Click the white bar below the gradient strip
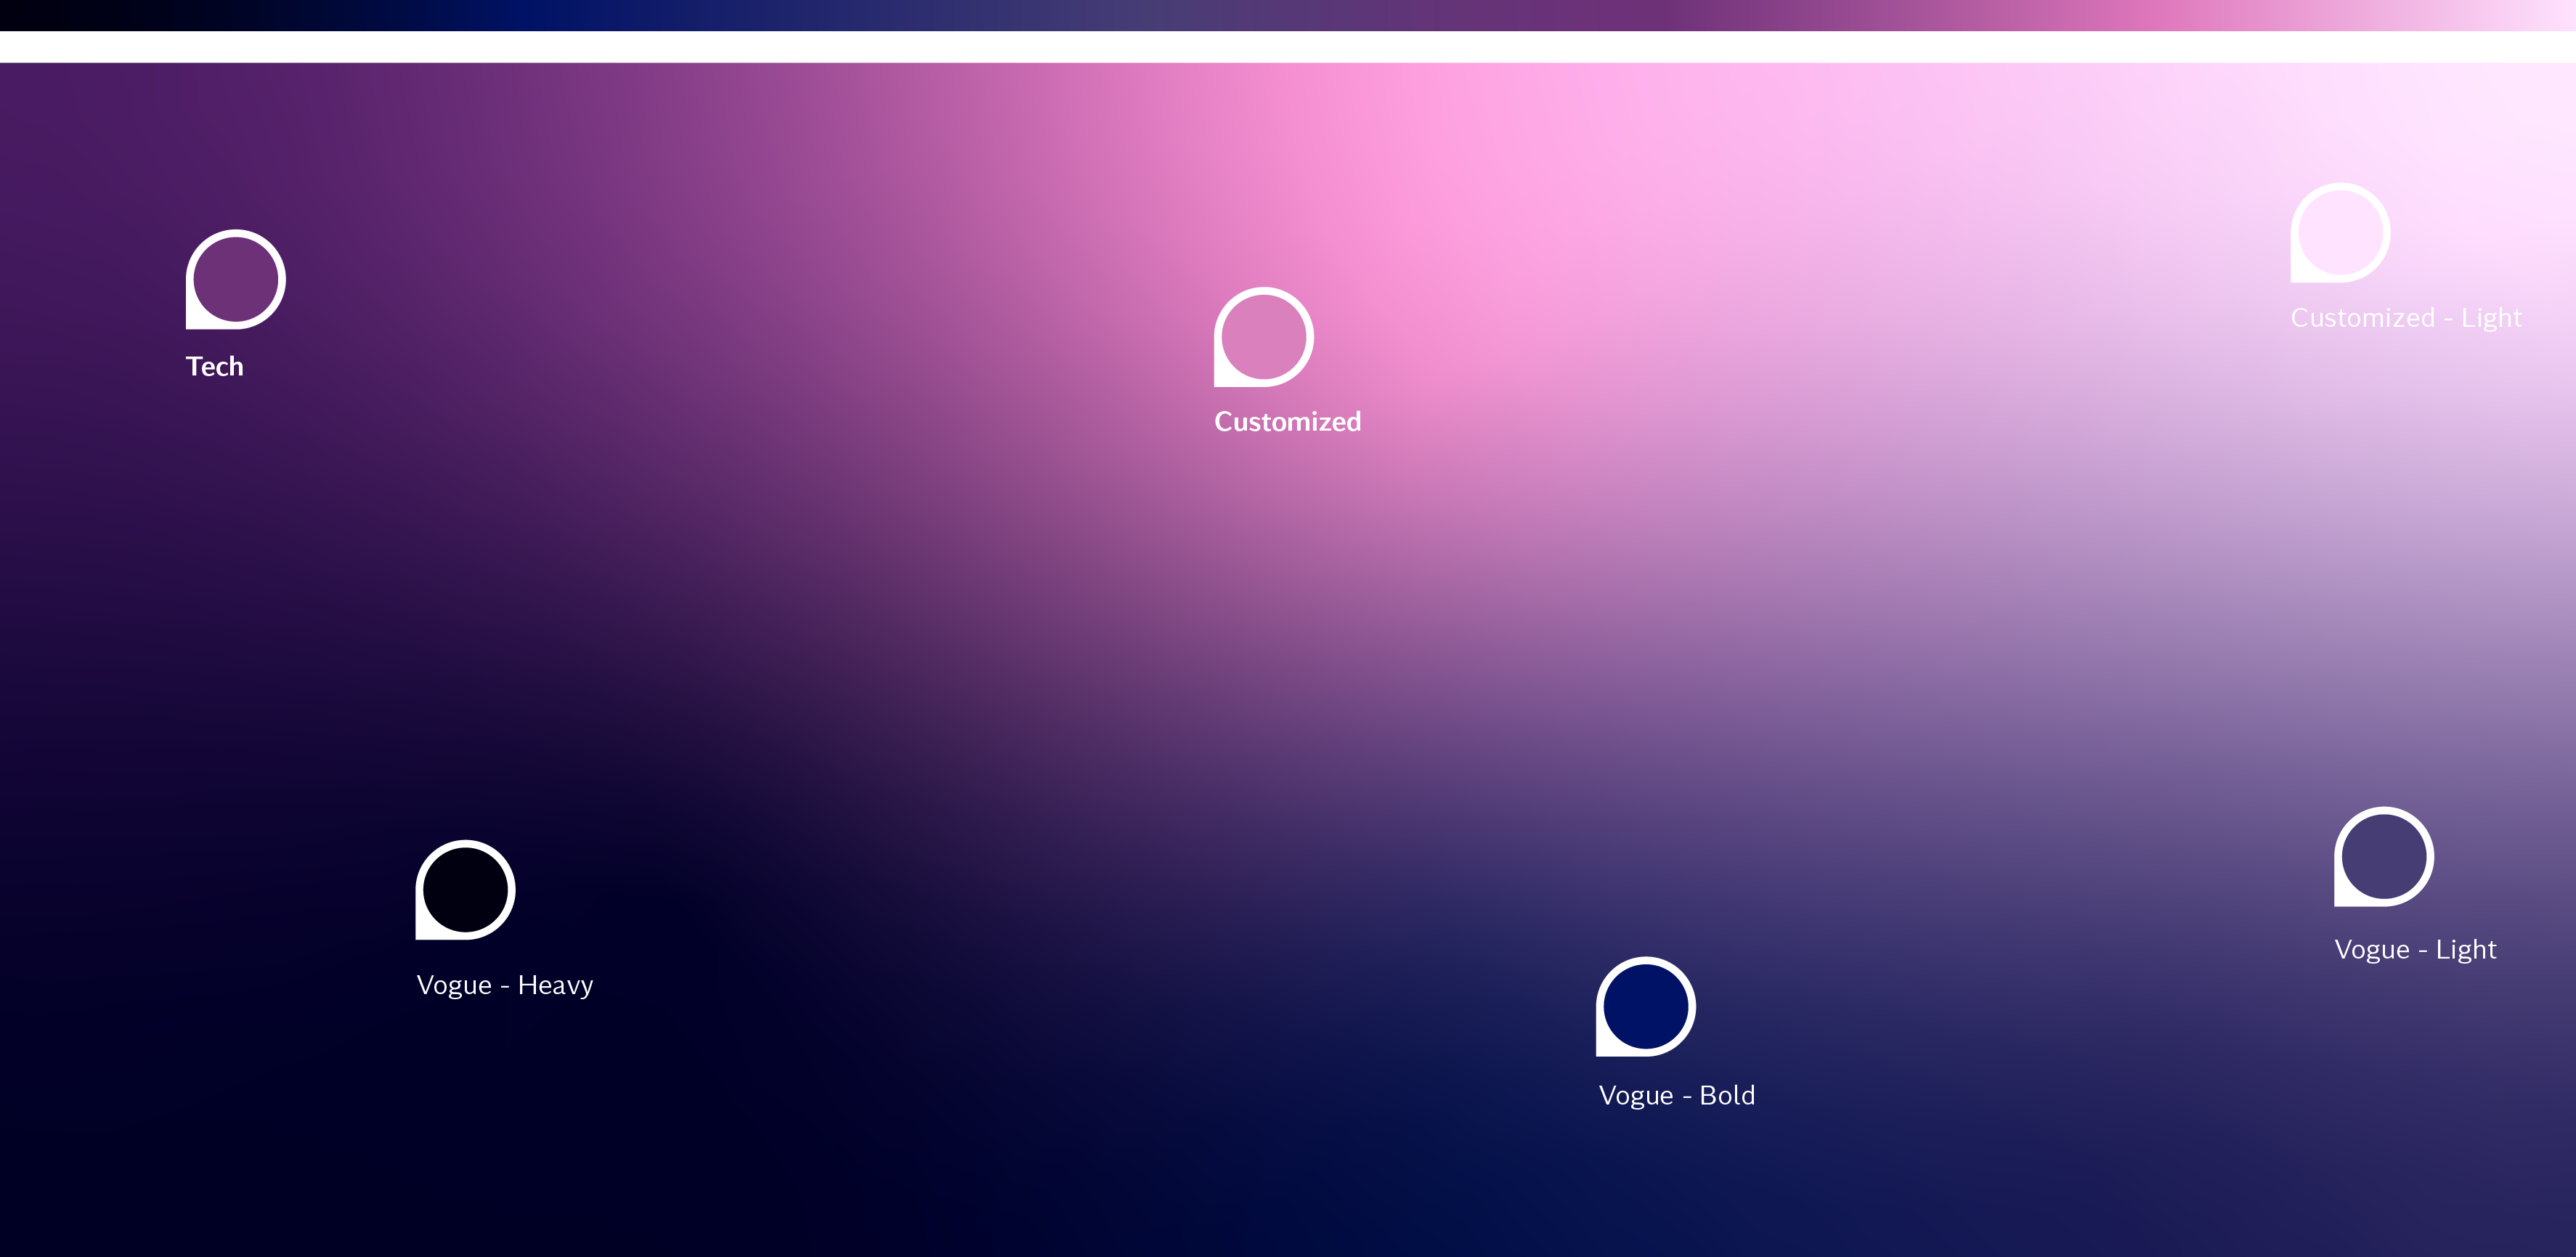This screenshot has width=2576, height=1257. click(x=1288, y=46)
